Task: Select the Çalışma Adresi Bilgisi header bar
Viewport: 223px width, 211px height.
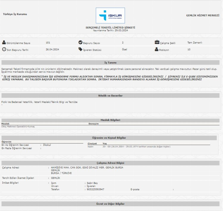Action: tap(110, 163)
